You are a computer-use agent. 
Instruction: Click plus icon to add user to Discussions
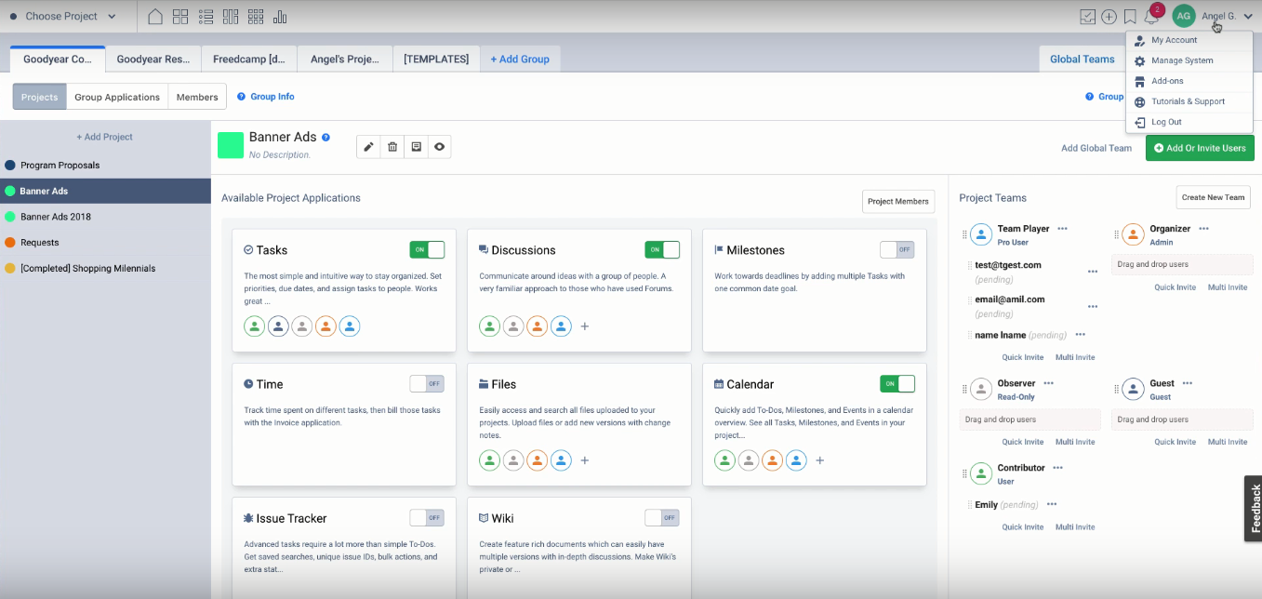[584, 326]
